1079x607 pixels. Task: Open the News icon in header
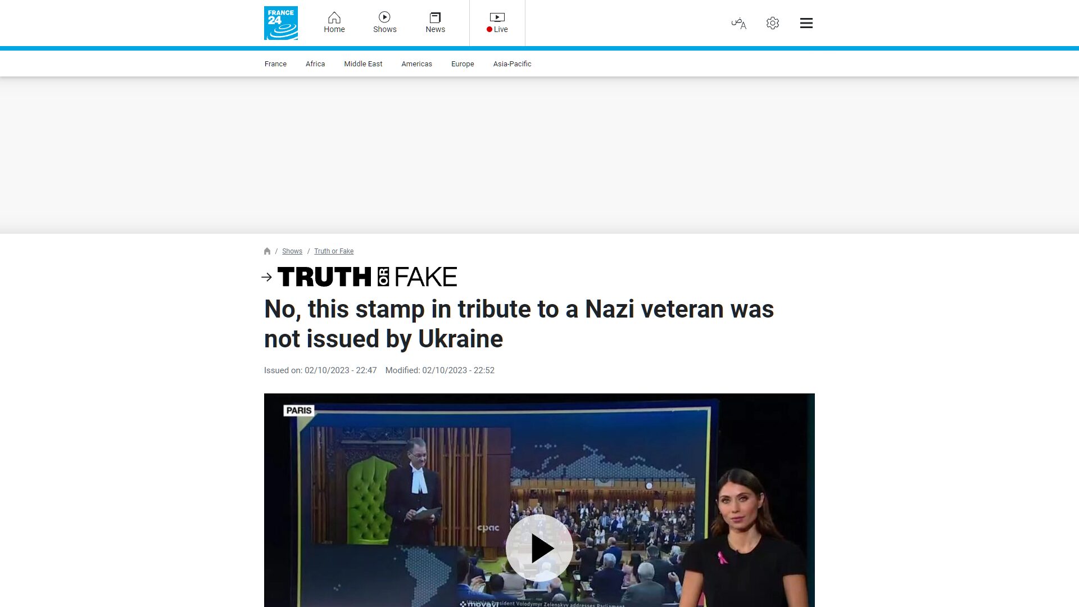coord(435,17)
